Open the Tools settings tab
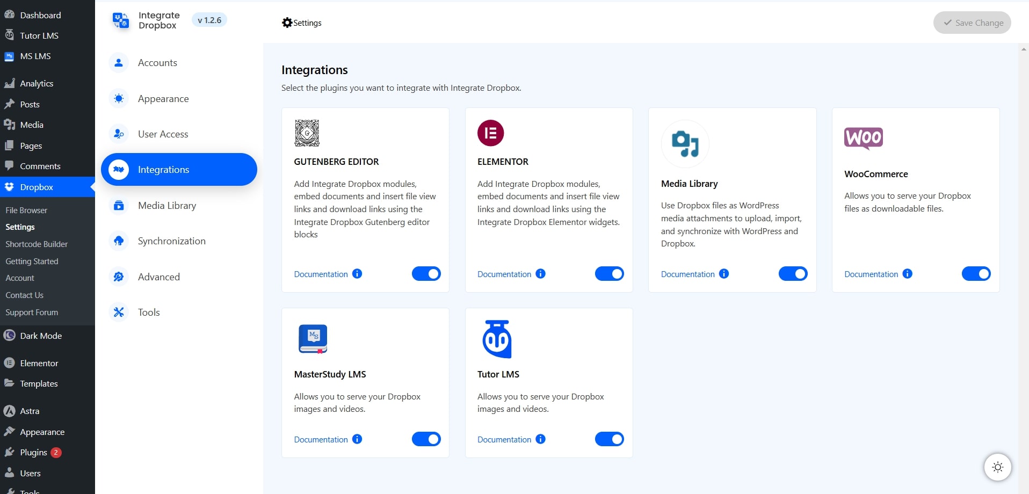This screenshot has width=1029, height=494. (179, 312)
